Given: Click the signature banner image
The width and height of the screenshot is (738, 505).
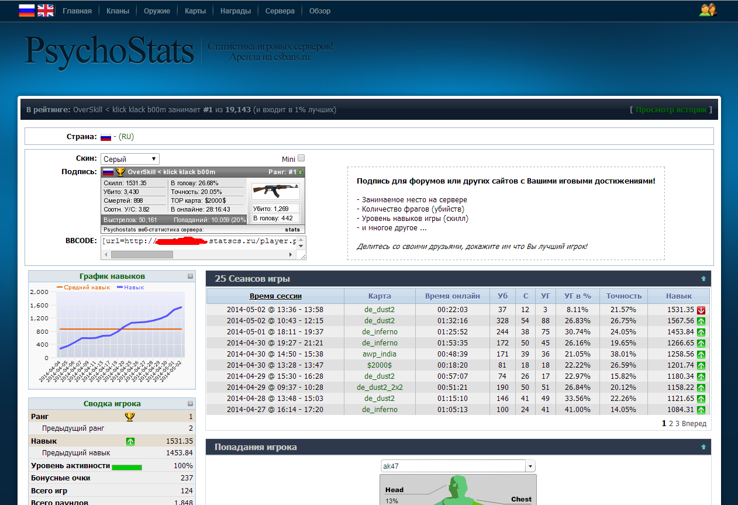Looking at the screenshot, I should [x=203, y=200].
